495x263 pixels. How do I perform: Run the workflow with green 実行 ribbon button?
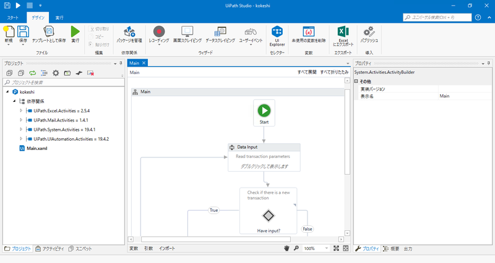click(75, 32)
